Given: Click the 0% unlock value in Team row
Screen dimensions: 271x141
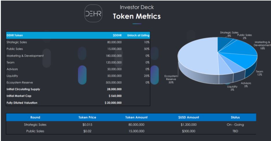Looking at the screenshot, I should click(x=147, y=63).
